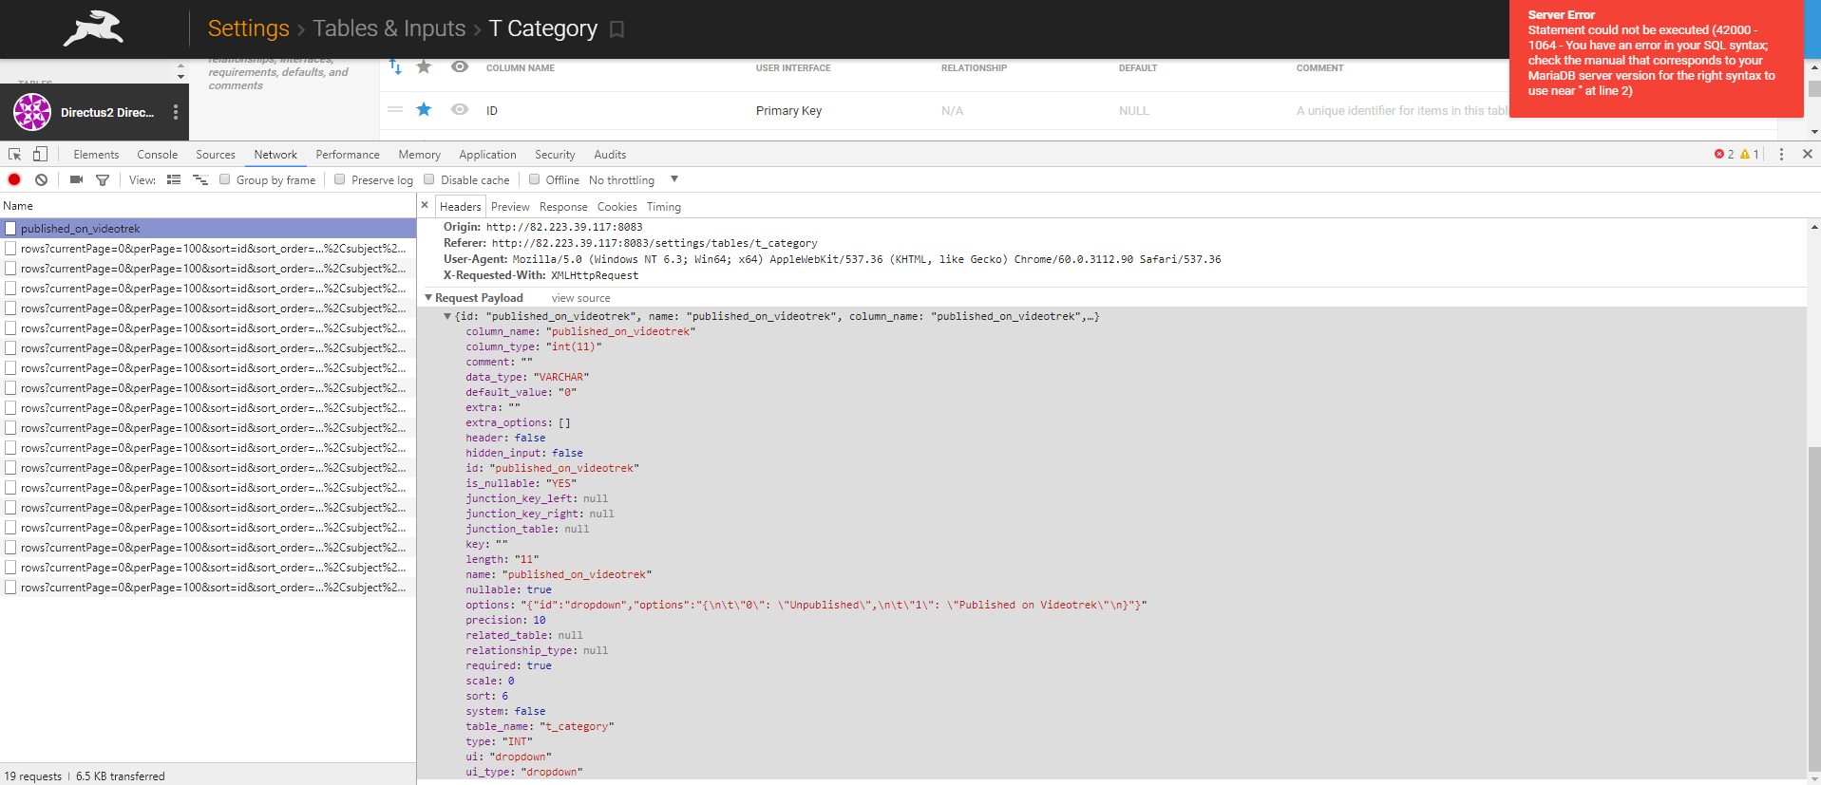
Task: Check Disable cache option
Action: (428, 179)
